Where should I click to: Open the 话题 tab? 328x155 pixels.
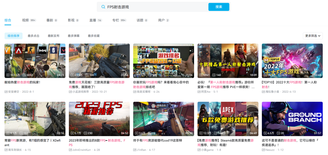pos(142,20)
